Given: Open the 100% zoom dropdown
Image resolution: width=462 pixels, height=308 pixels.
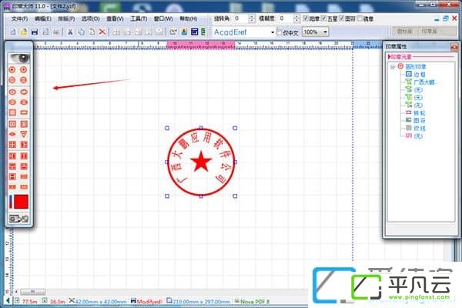Looking at the screenshot, I should click(325, 32).
